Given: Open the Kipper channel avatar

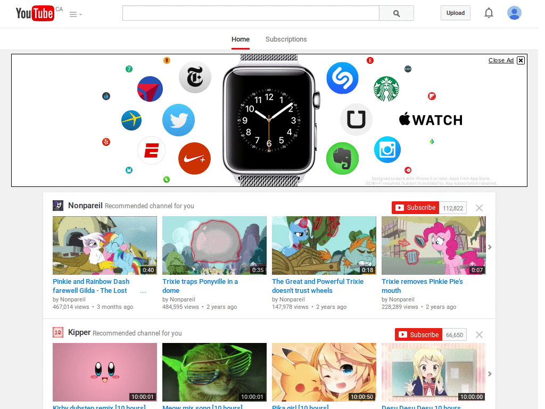Looking at the screenshot, I should [x=58, y=332].
